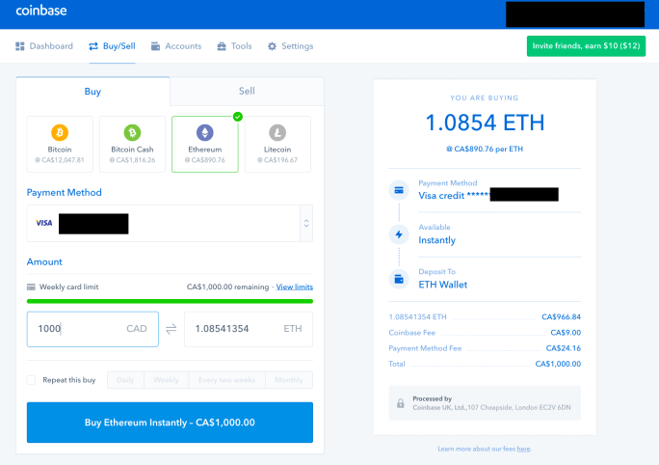This screenshot has width=659, height=465.
Task: Click the gray Litecoin coin icon
Action: [x=277, y=132]
